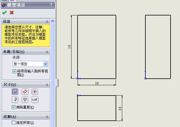
Task: Toggle 将项目输入到所有视图 checkbox
Action: pyautogui.click(x=14, y=71)
